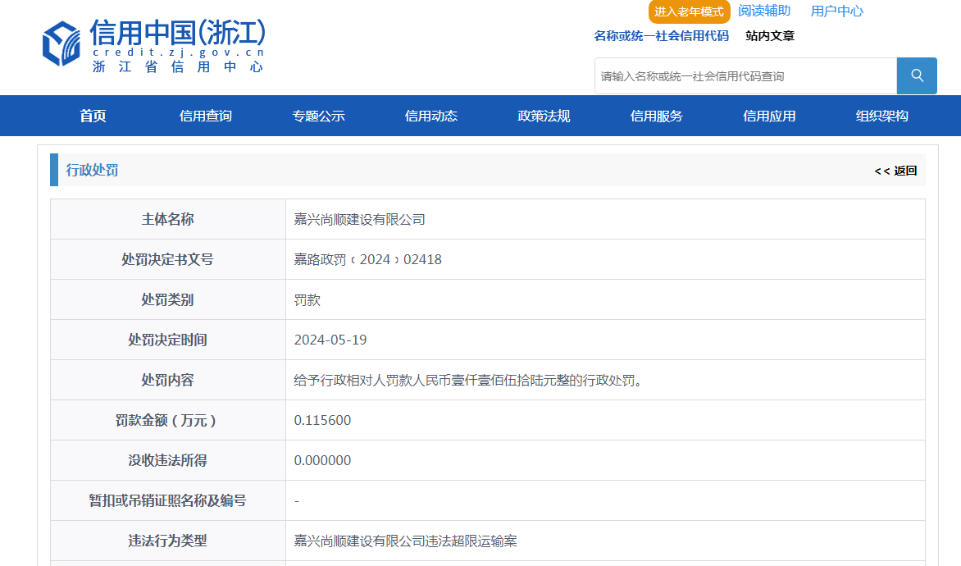
Task: Click the 进入老年模式 button
Action: pos(689,11)
